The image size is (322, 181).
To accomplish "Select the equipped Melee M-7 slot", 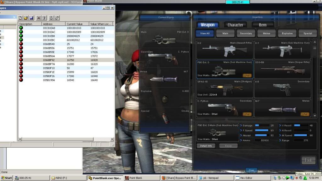I will click(164, 78).
